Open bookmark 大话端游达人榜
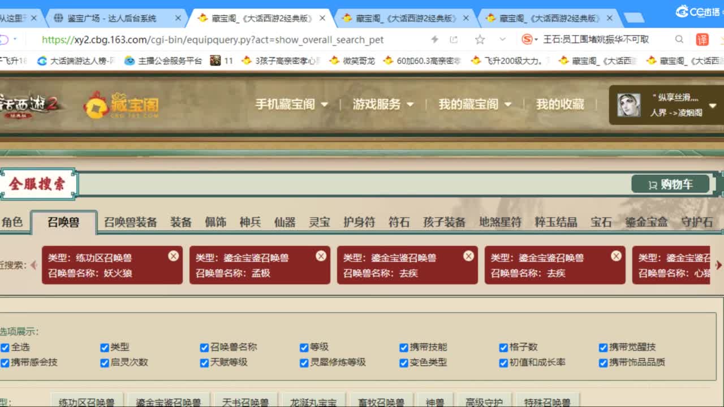724x407 pixels. pos(75,60)
